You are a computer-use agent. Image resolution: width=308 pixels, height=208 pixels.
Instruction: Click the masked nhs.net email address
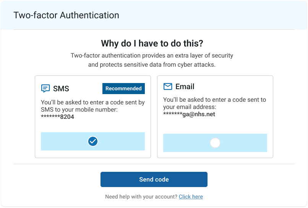click(x=189, y=114)
